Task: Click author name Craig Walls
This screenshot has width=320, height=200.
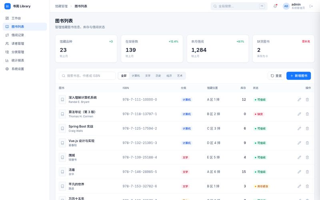Action: coord(76,131)
